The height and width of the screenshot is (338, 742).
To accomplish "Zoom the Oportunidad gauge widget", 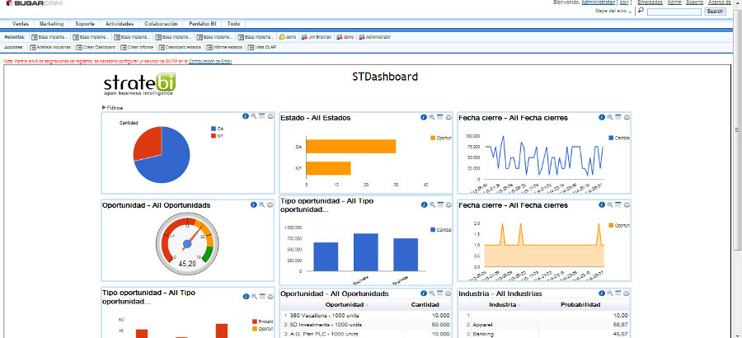I will point(253,204).
